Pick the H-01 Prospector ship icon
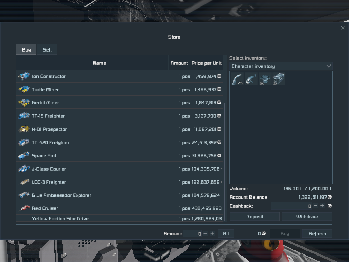The width and height of the screenshot is (349, 262). (24, 129)
